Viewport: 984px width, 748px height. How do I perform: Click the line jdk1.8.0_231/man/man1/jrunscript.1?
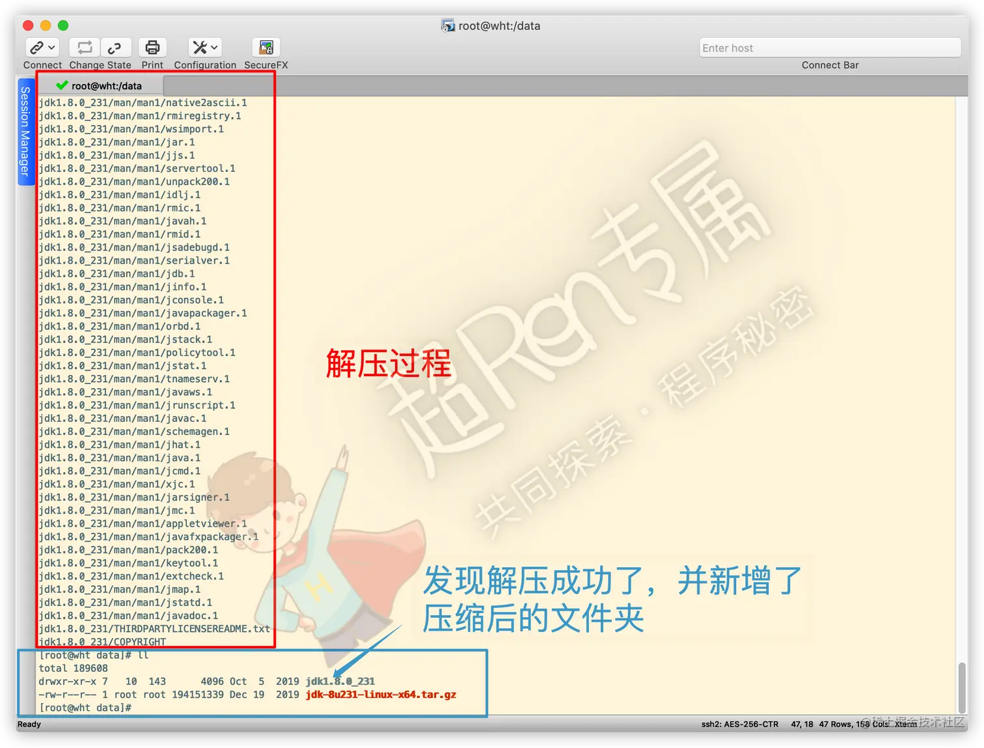coord(137,405)
